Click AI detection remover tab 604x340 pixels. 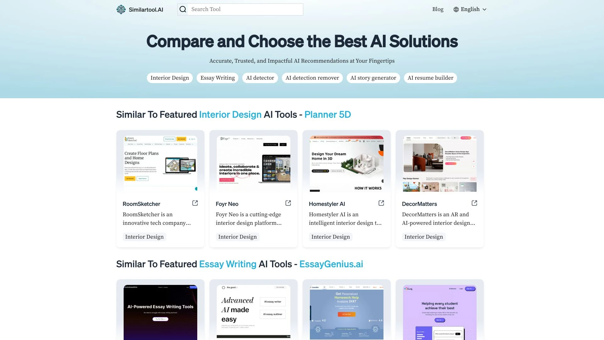point(312,78)
